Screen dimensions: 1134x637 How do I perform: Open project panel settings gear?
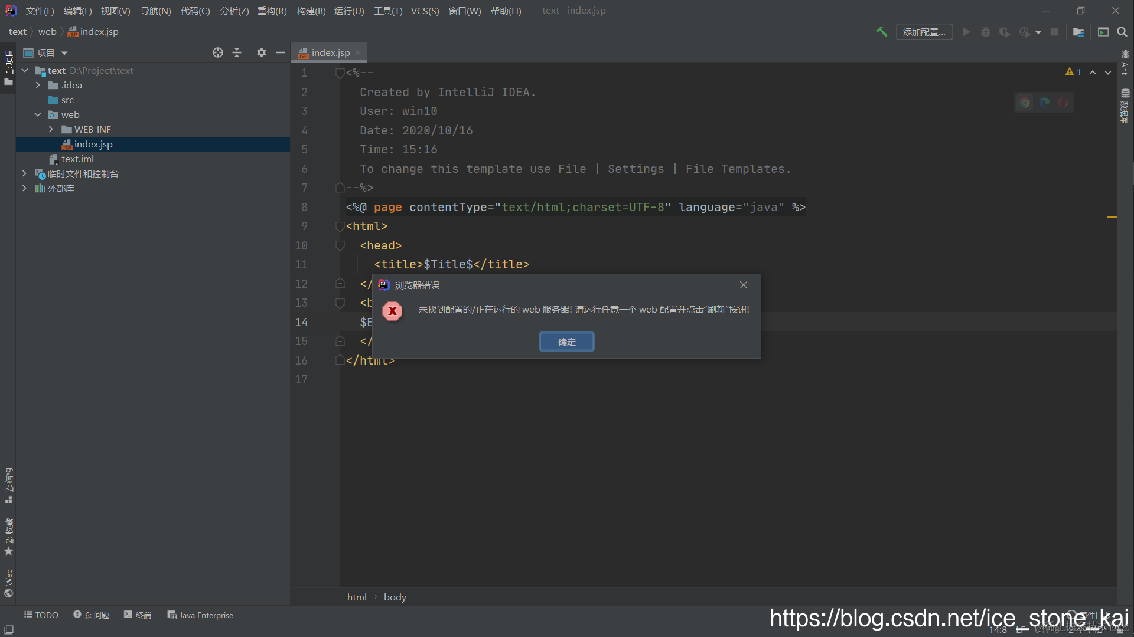[262, 52]
